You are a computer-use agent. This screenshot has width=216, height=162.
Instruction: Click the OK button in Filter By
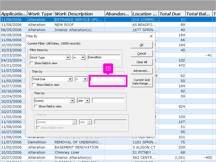(x=142, y=45)
